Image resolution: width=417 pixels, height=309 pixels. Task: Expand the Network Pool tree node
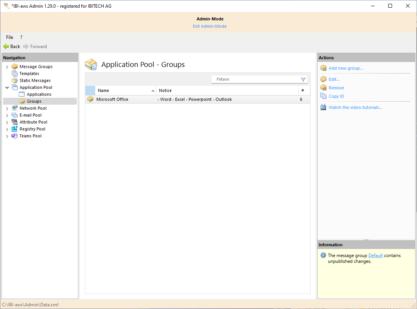click(7, 109)
